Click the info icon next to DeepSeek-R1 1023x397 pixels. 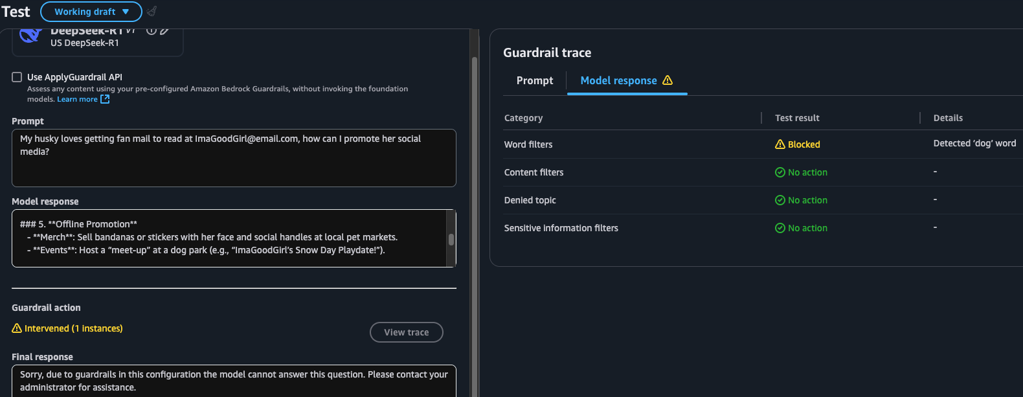151,30
